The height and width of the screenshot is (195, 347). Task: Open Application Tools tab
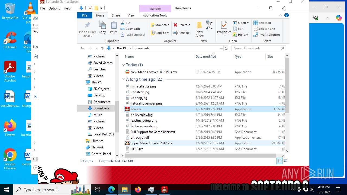pos(155,15)
